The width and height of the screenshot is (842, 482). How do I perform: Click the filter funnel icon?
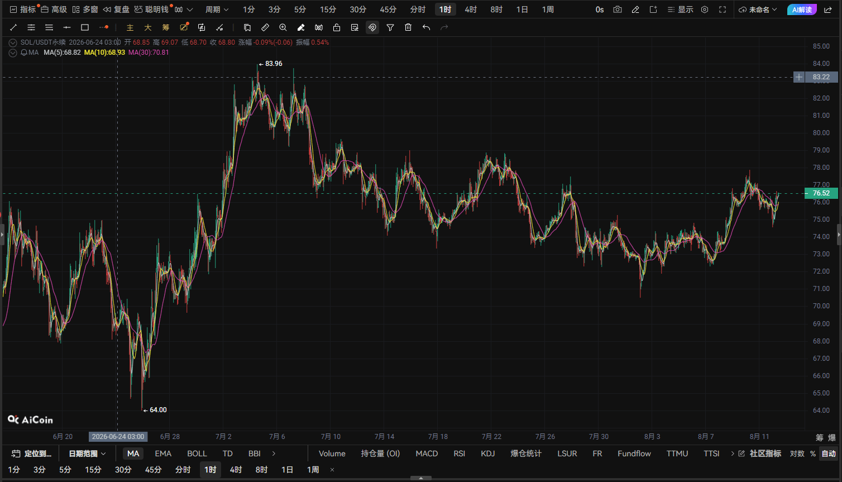390,27
